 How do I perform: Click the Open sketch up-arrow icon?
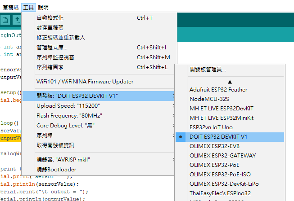[17, 20]
